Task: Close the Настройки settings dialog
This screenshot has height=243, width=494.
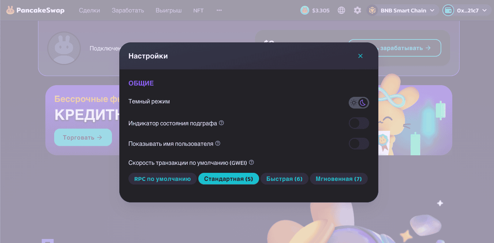Action: pos(360,56)
